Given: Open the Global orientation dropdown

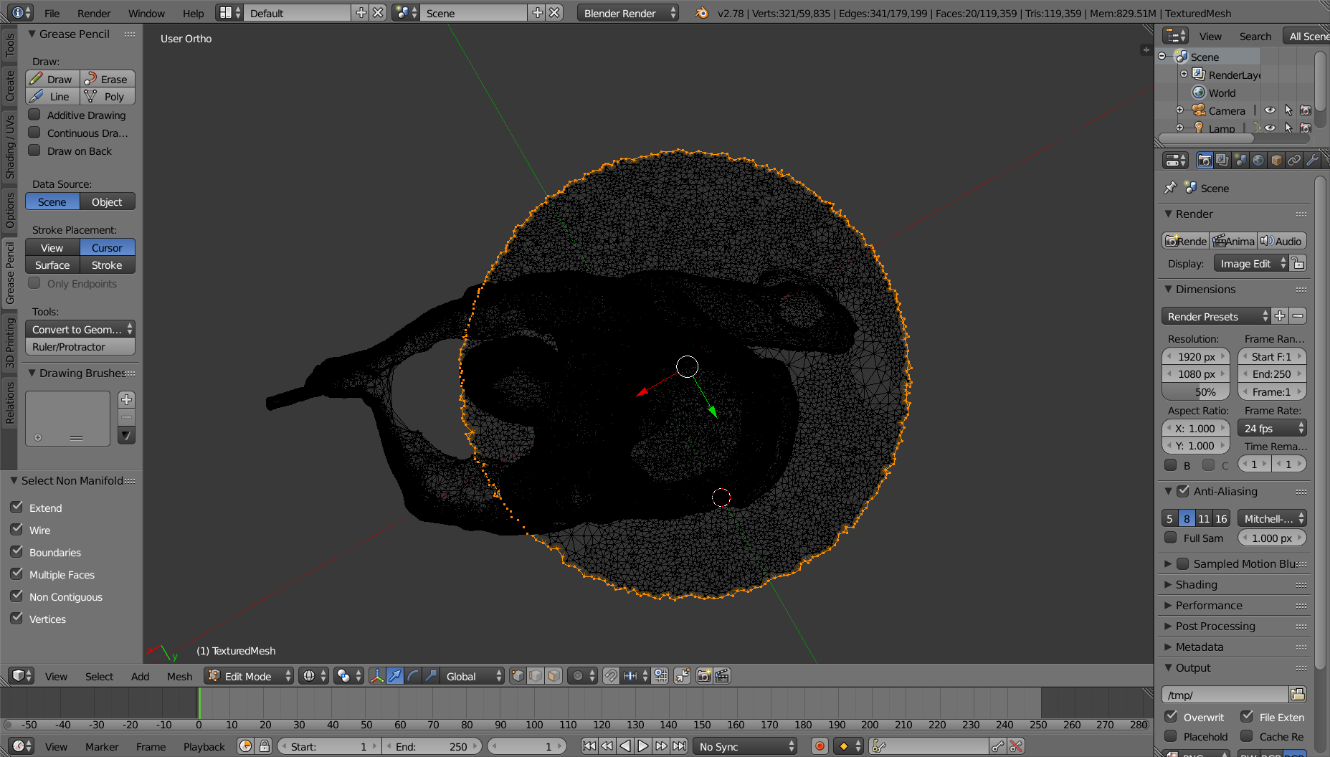Looking at the screenshot, I should point(472,676).
